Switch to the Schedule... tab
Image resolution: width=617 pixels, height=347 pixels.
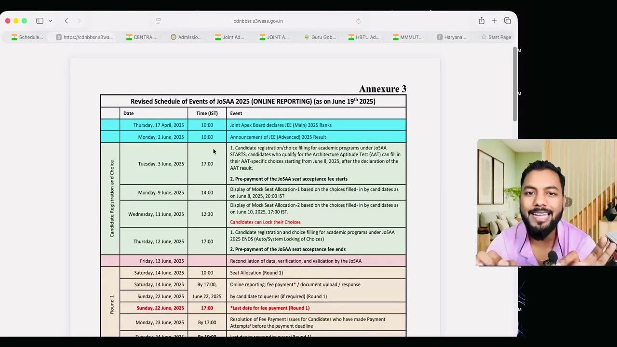click(27, 37)
